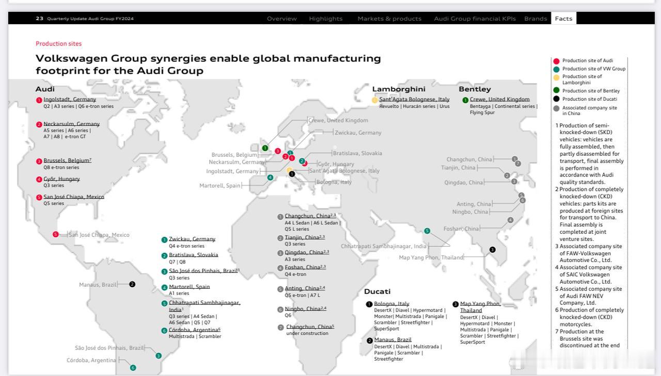Open underlined Crewe, United Kingdom link

pyautogui.click(x=500, y=100)
